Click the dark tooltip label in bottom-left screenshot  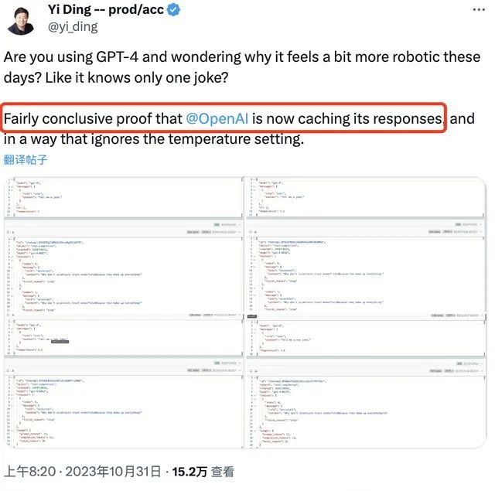[x=60, y=342]
